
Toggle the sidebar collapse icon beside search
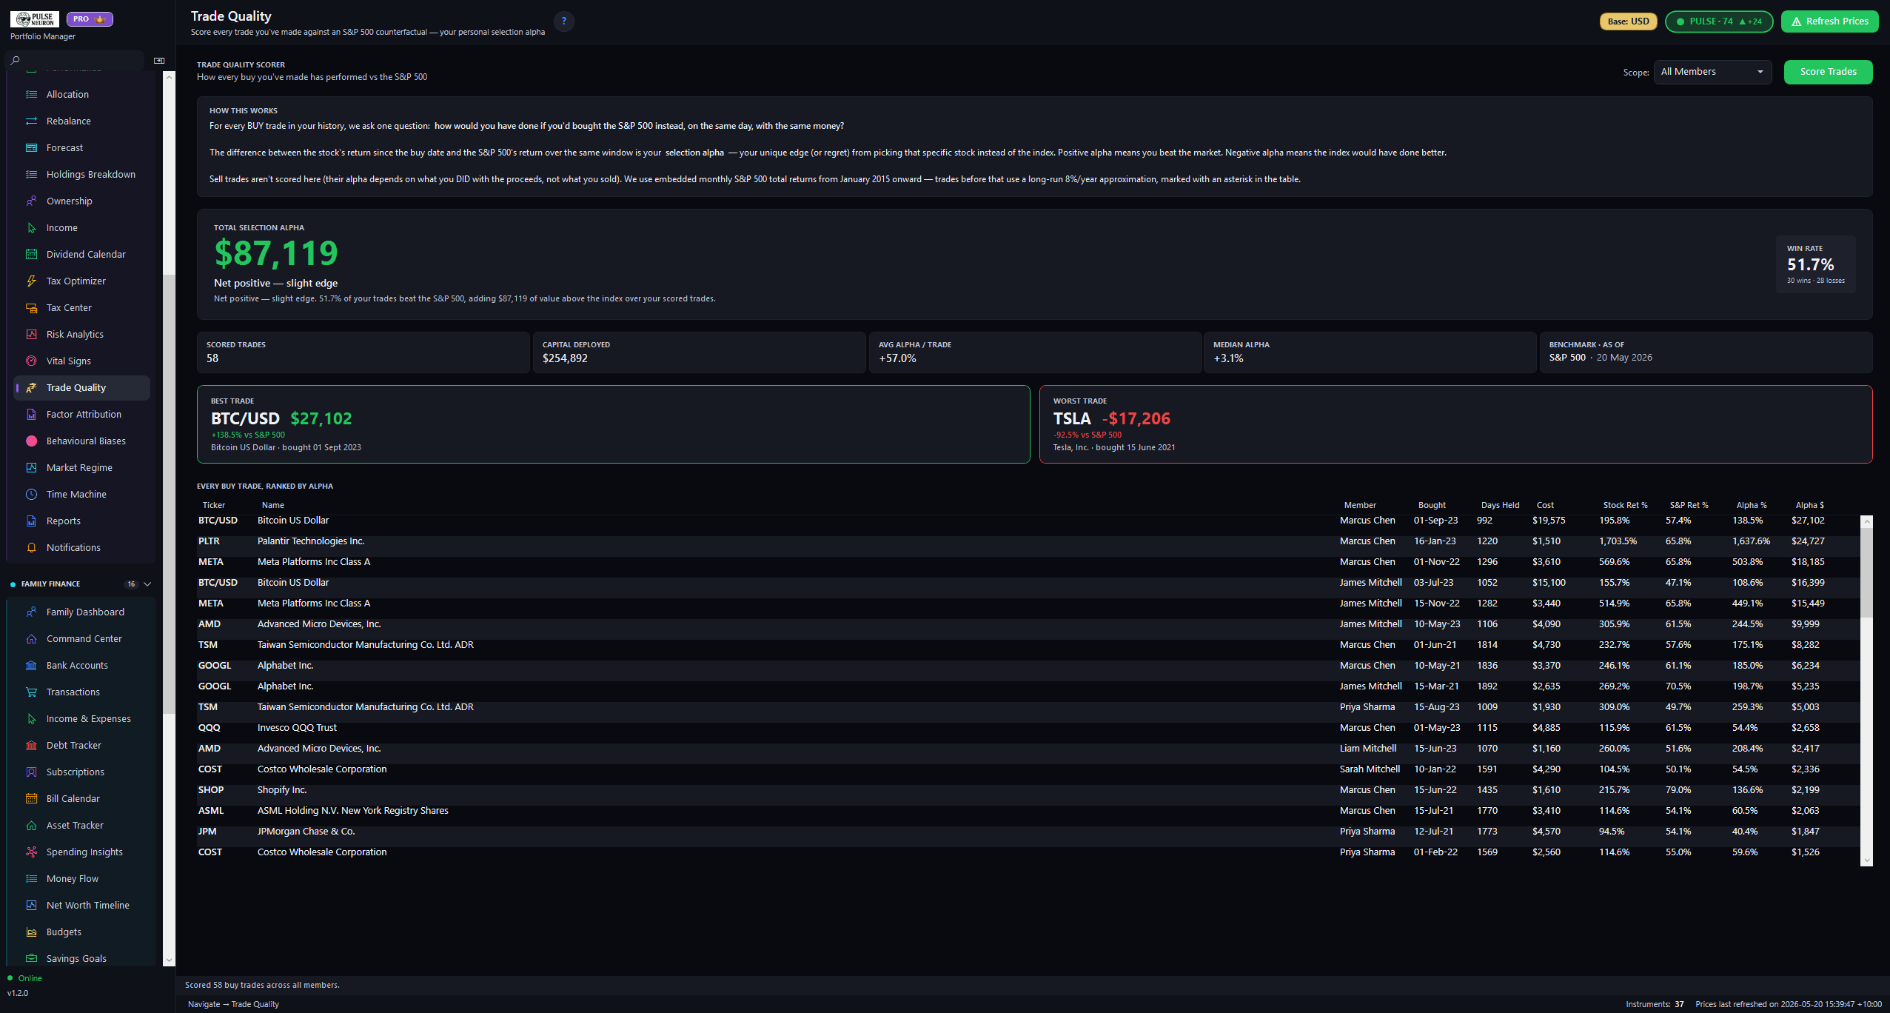[x=159, y=61]
